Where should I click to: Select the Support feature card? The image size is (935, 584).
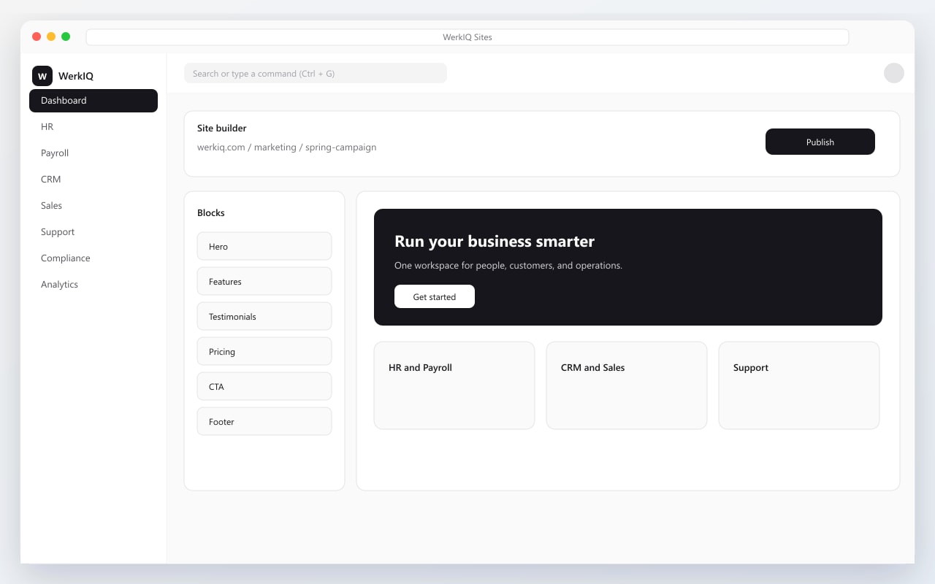pyautogui.click(x=799, y=385)
